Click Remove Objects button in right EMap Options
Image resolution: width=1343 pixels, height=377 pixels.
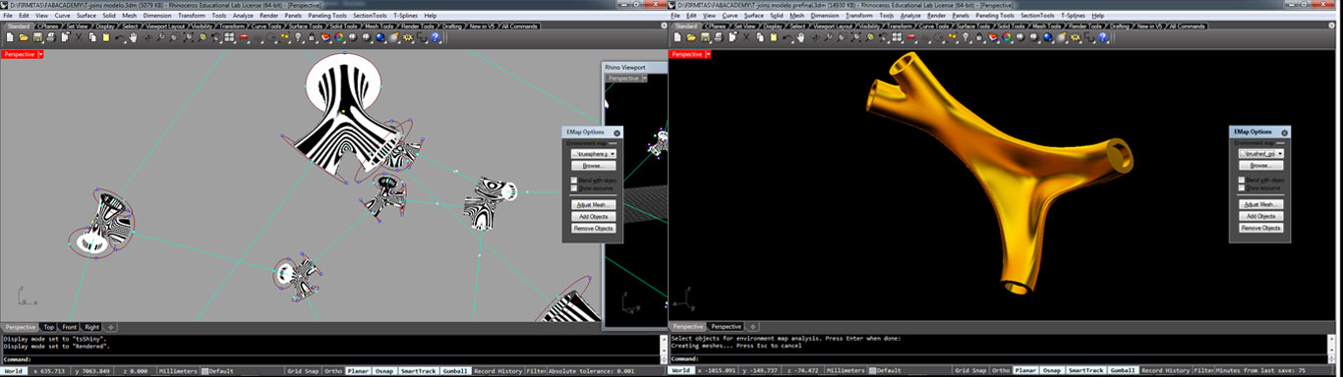click(x=1261, y=228)
